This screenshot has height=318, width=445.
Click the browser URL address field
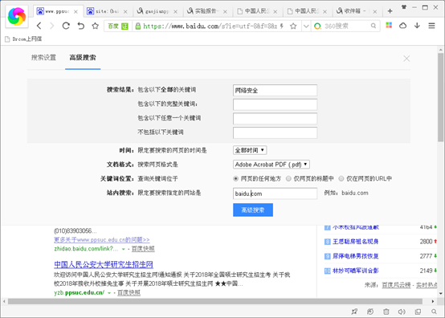point(210,26)
